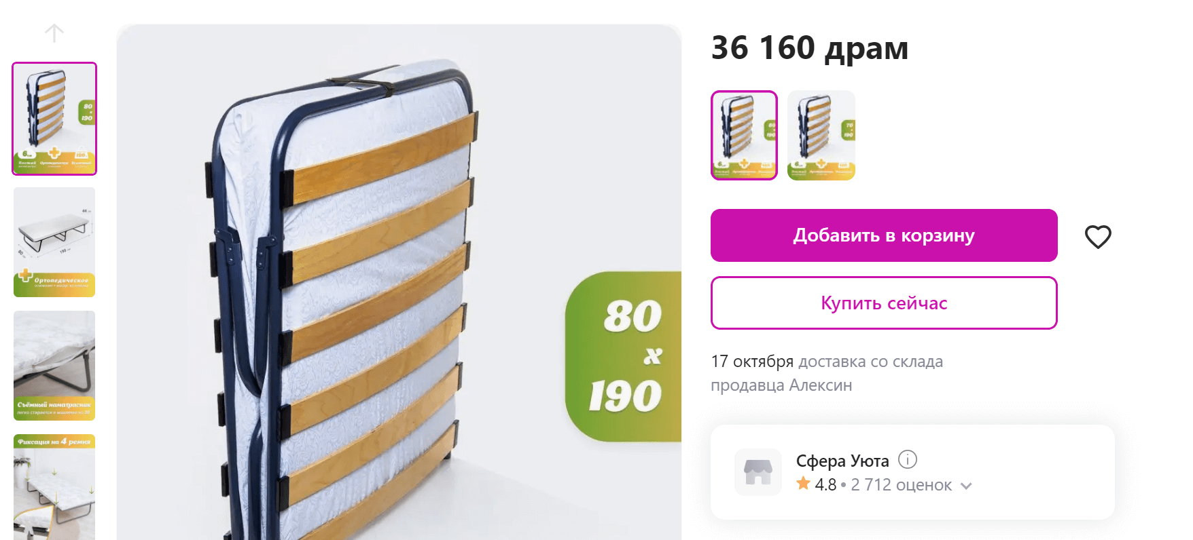Open the Сфера Уюта seller link
The height and width of the screenshot is (540, 1193).
pos(842,461)
